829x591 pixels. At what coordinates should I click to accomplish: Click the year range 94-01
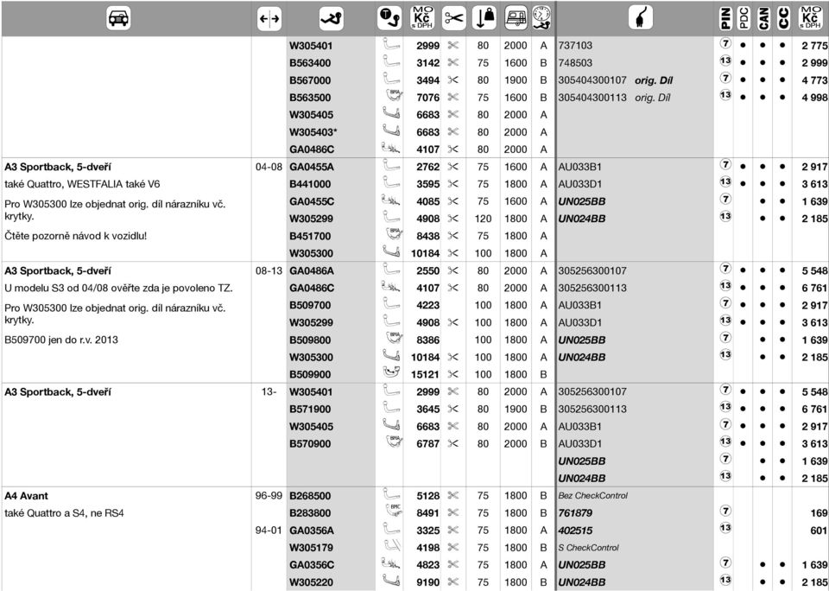[x=269, y=531]
